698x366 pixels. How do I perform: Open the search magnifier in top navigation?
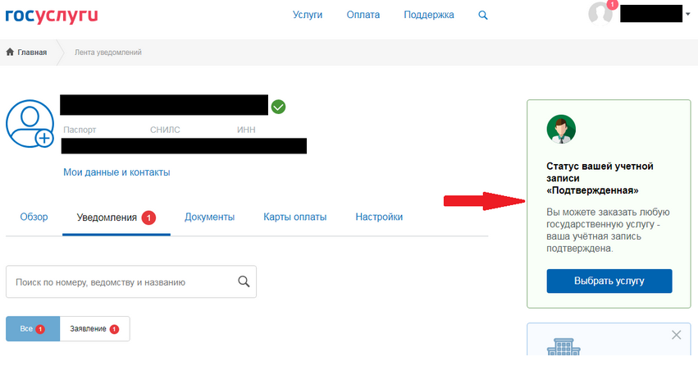tap(483, 15)
